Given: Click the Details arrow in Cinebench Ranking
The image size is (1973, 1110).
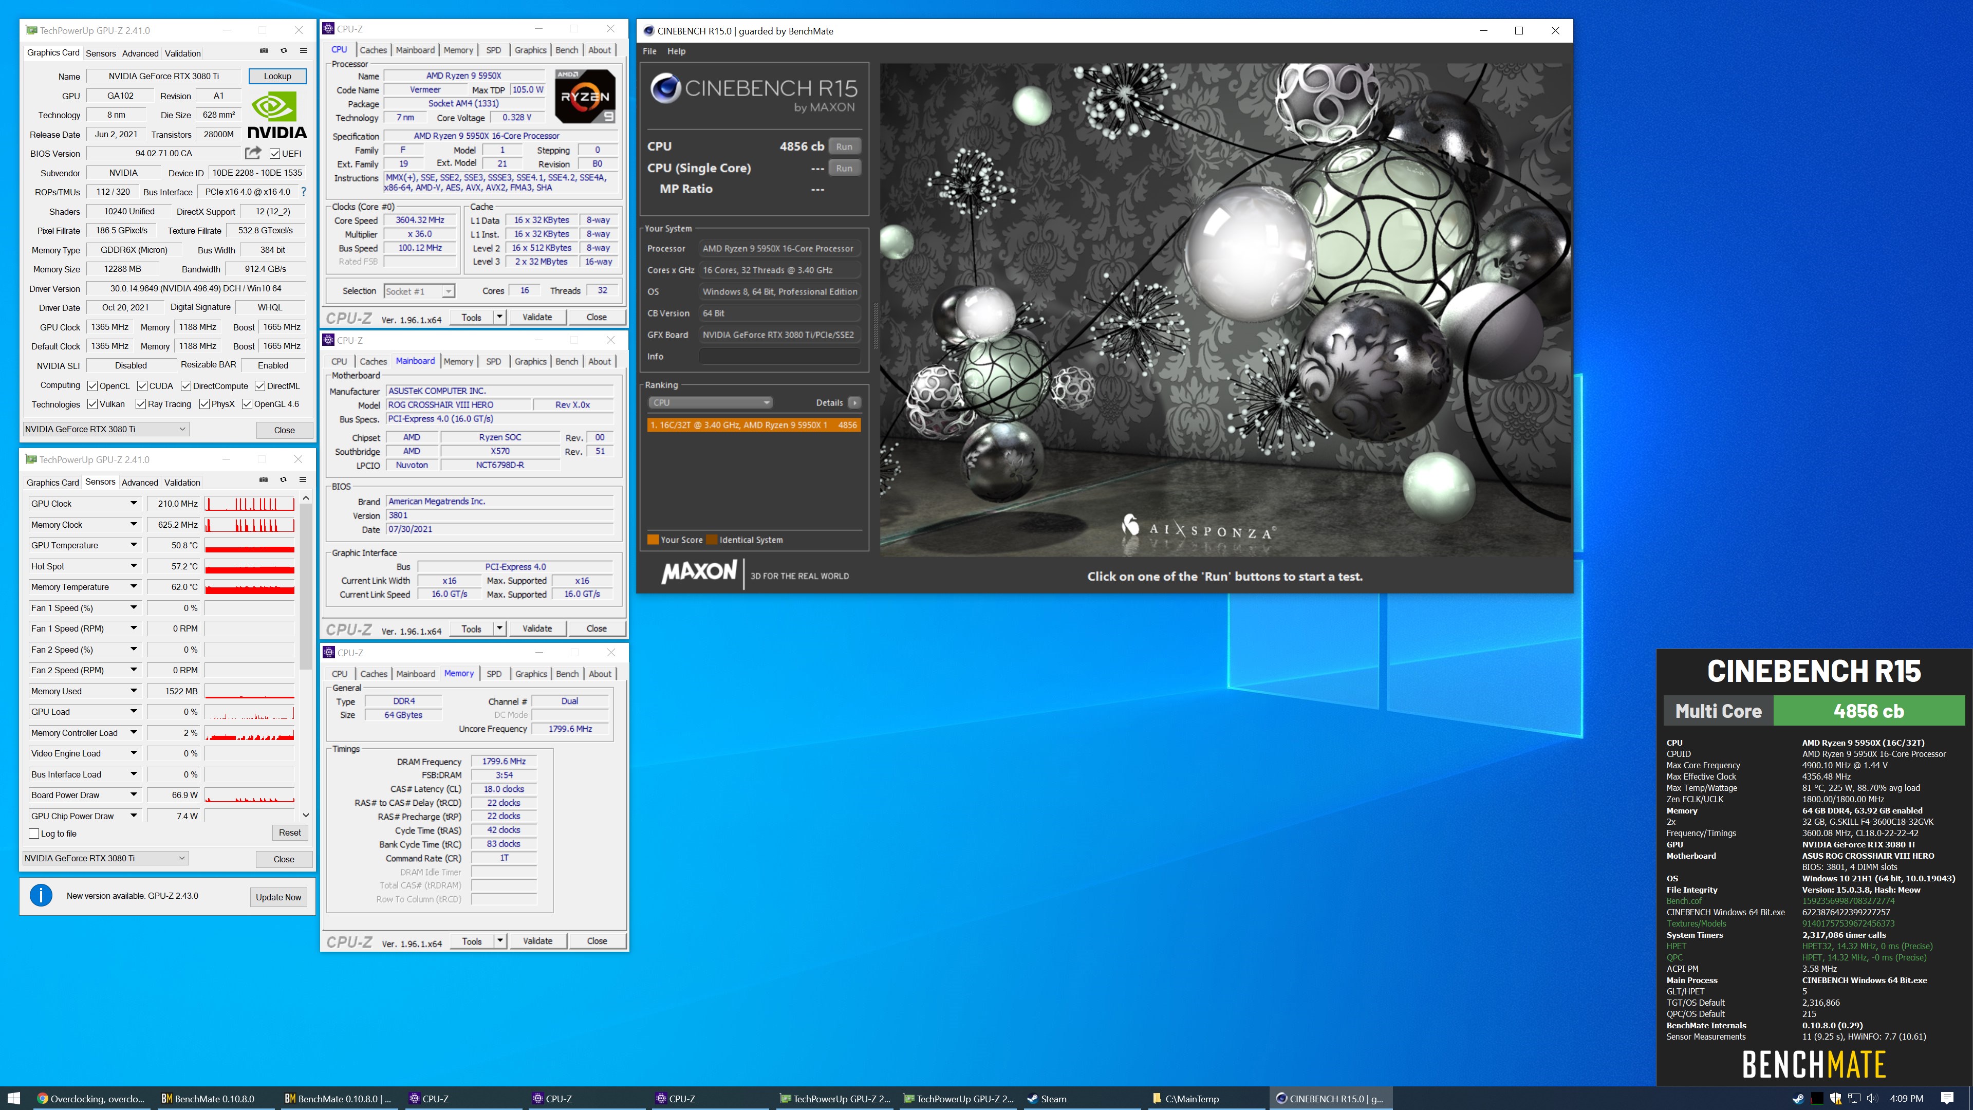Looking at the screenshot, I should coord(855,402).
